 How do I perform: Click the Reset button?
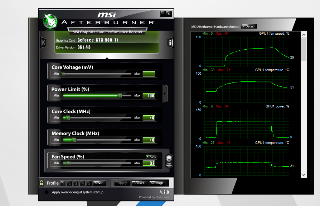(x=140, y=183)
